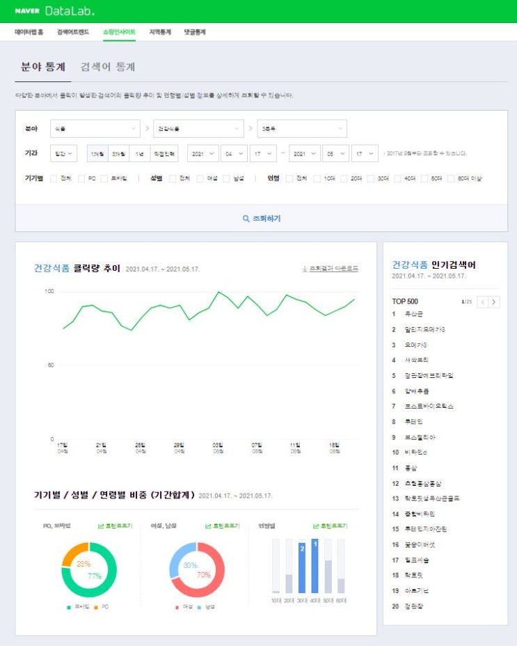
Task: Click the orange PC legend swatch
Action: point(96,607)
